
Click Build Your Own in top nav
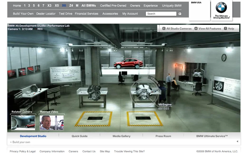23,14
